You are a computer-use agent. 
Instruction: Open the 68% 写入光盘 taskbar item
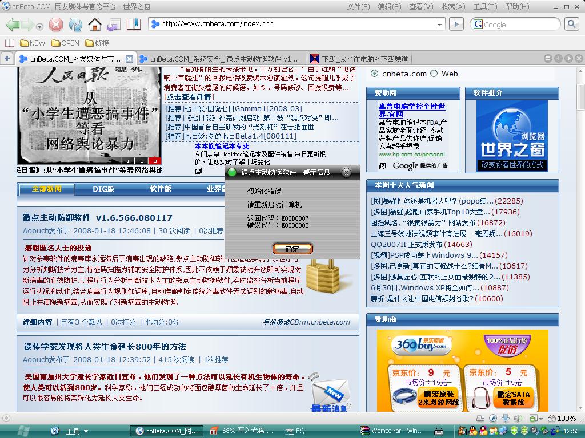242,431
